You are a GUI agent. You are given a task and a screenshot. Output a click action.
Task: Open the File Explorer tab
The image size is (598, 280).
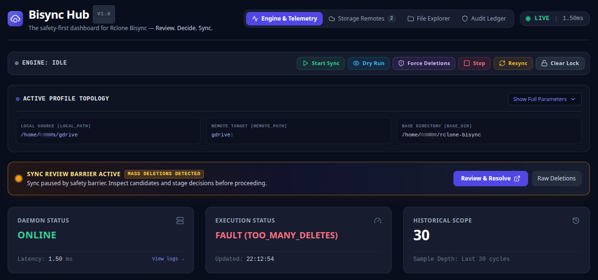click(x=429, y=19)
